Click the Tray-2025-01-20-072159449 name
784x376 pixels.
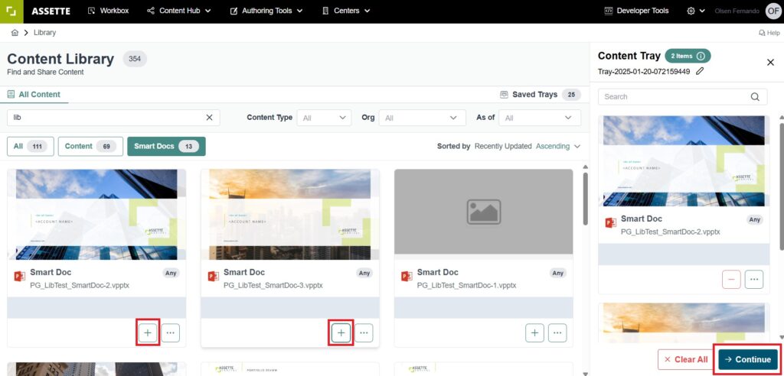pos(644,71)
